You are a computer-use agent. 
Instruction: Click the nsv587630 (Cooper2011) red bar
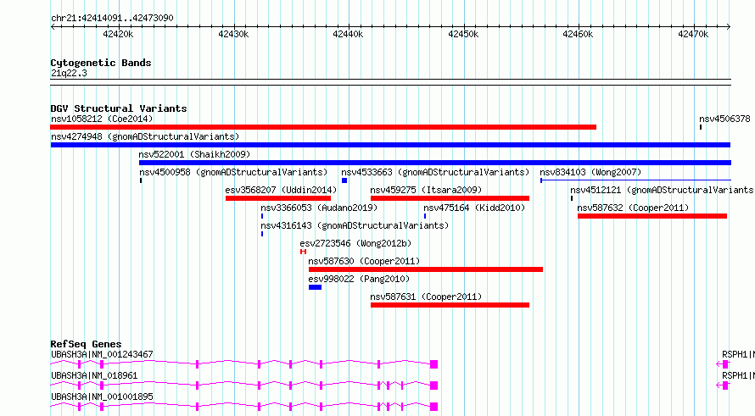pos(426,269)
